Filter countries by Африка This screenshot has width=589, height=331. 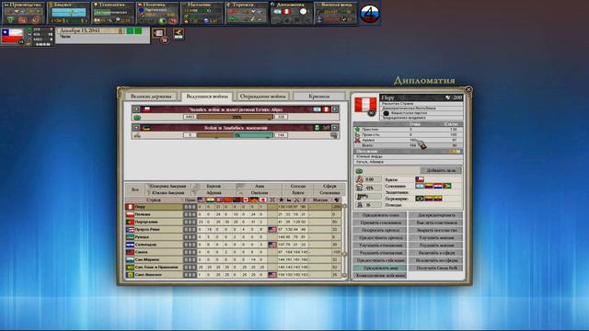(214, 192)
